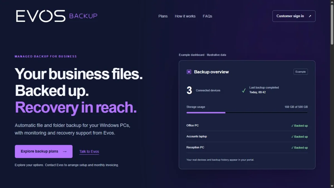
Task: Select the Accounts laptop row label
Action: tap(197, 136)
